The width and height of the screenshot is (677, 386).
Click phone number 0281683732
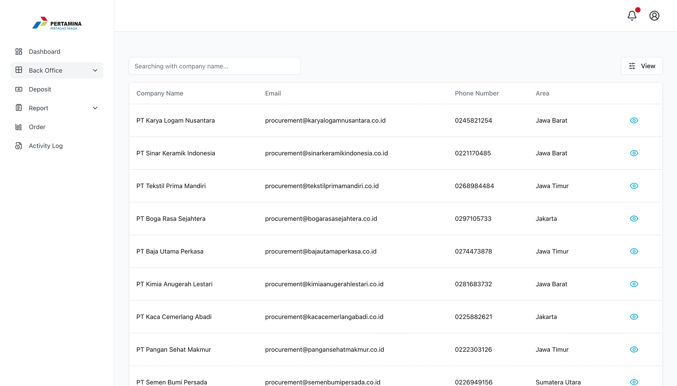473,284
